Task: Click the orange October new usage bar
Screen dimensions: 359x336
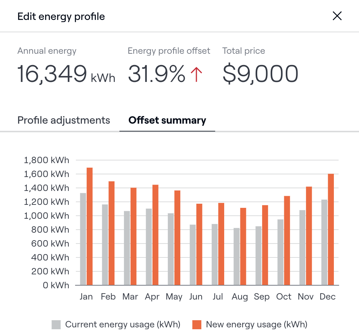Action: pos(287,241)
